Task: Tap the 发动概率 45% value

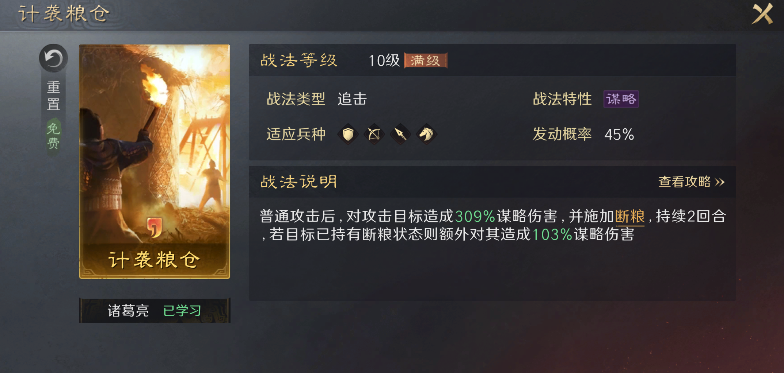Action: tap(619, 135)
